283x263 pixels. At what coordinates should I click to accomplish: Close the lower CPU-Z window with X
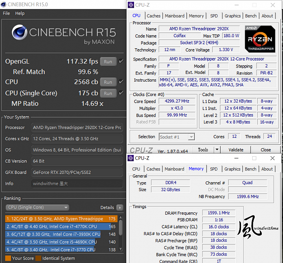[272, 158]
